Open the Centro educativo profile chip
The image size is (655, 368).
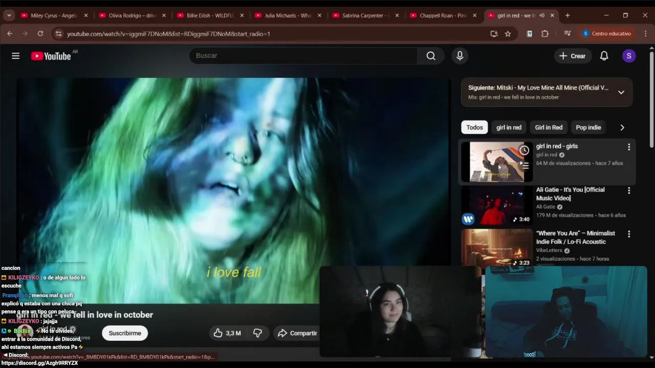pyautogui.click(x=608, y=34)
